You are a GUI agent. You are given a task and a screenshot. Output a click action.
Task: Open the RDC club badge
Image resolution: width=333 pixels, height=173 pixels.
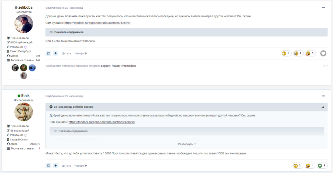(32, 68)
